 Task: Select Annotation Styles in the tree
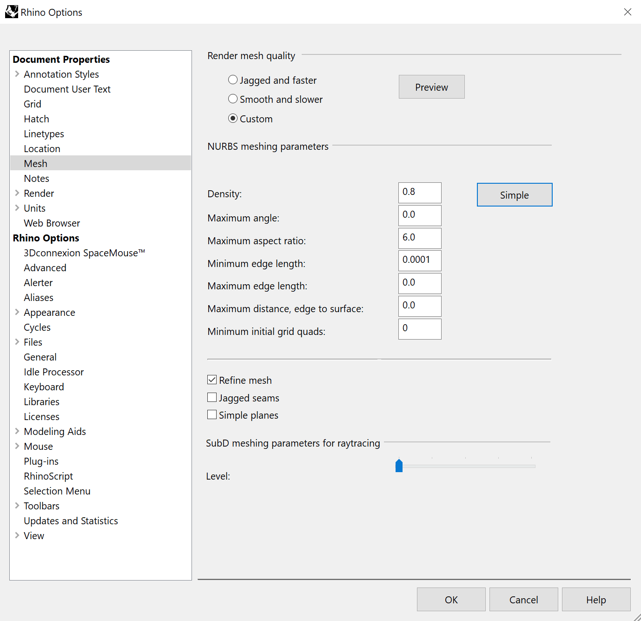click(x=61, y=74)
